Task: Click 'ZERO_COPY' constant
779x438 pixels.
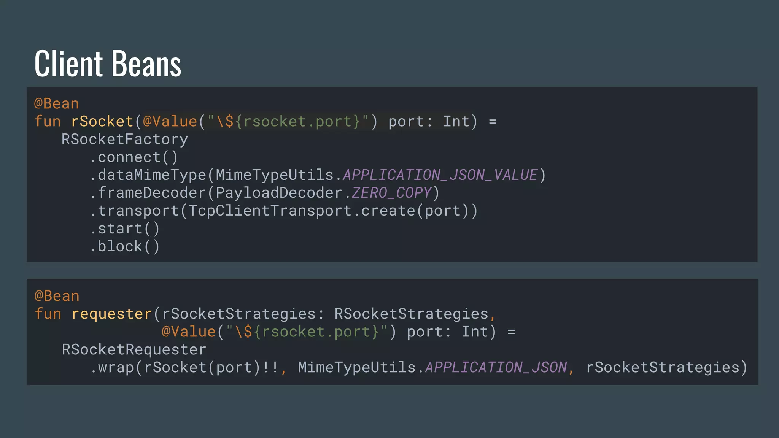Action: pyautogui.click(x=392, y=193)
